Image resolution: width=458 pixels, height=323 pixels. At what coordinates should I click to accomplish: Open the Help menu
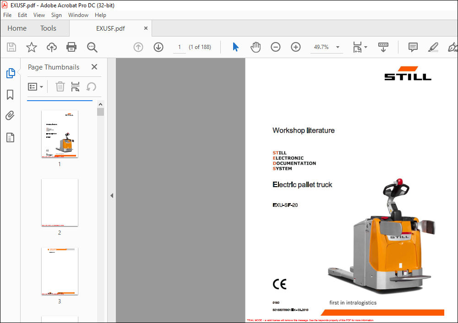point(100,15)
